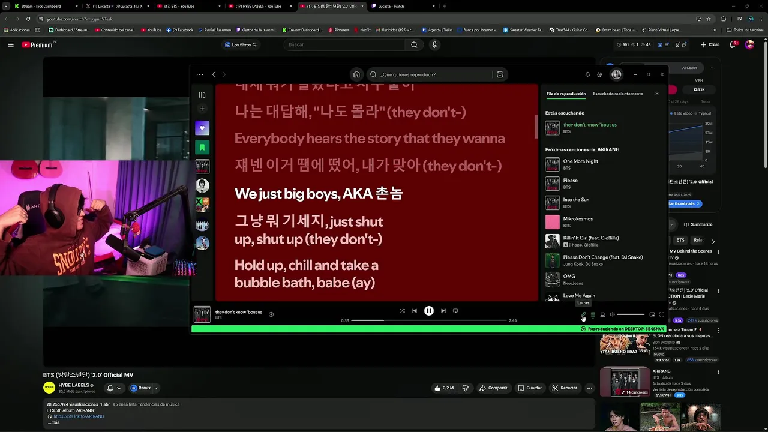Image resolution: width=768 pixels, height=432 pixels.
Task: Open Spotify notifications bell
Action: (x=587, y=74)
